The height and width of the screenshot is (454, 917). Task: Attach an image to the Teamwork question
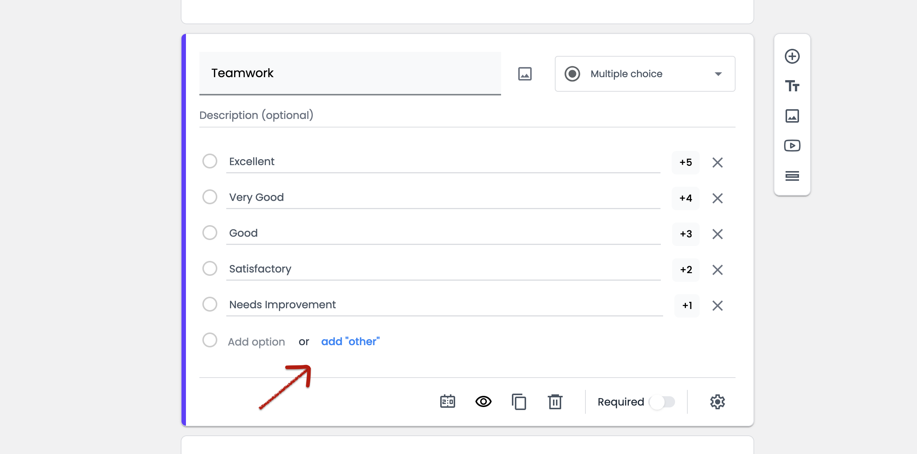pyautogui.click(x=525, y=74)
